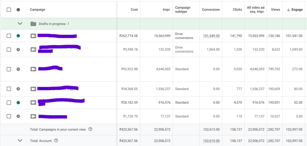Image resolution: width=307 pixels, height=146 pixels.
Task: Click video camera icon of ₹3,398.18 campaign
Action: (x=33, y=49)
